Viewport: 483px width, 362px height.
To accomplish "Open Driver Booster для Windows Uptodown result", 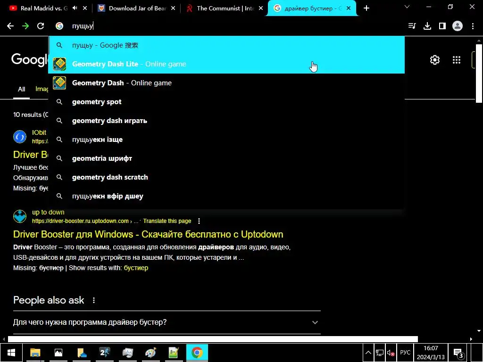I will tap(148, 234).
